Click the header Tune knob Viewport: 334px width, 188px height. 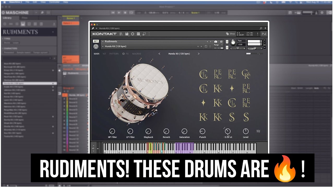pyautogui.click(x=233, y=43)
